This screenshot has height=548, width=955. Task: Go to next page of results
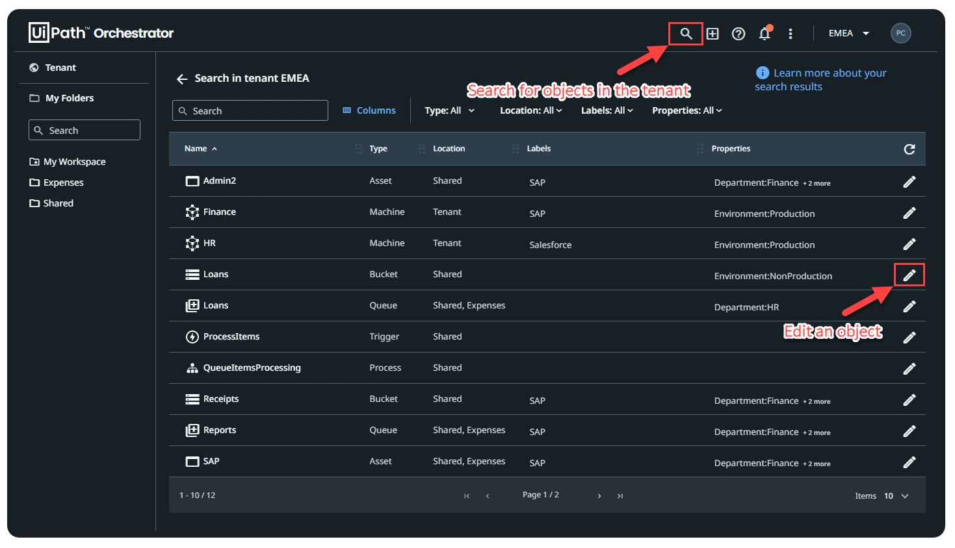[x=599, y=496]
